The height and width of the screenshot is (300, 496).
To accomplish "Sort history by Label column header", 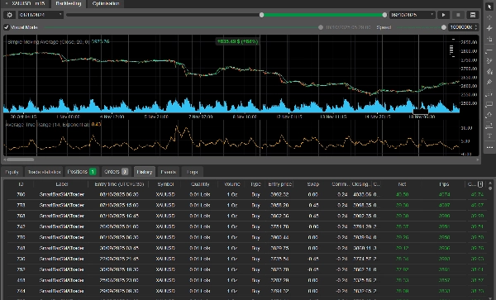I will (x=62, y=184).
